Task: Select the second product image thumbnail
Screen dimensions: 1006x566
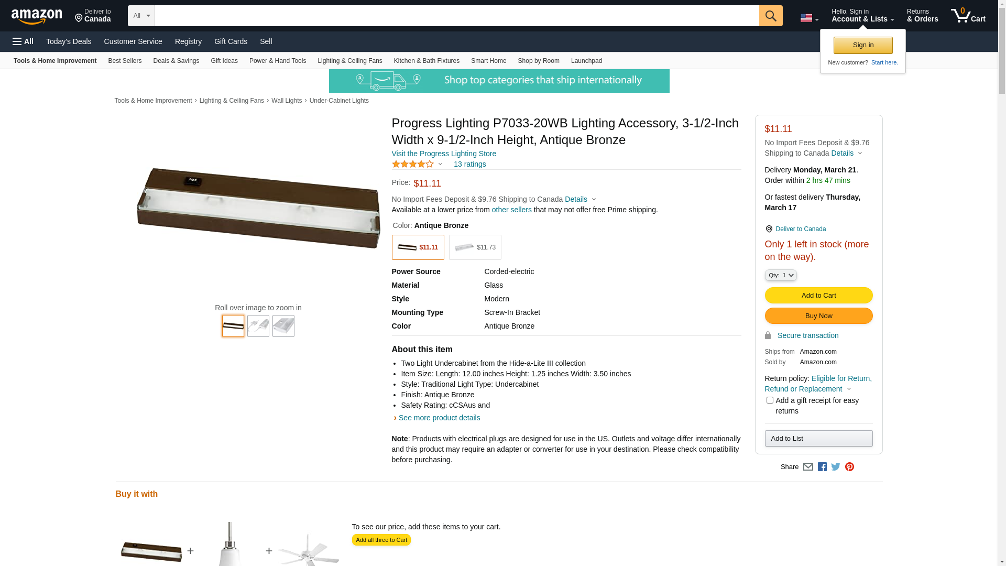Action: pos(258,326)
